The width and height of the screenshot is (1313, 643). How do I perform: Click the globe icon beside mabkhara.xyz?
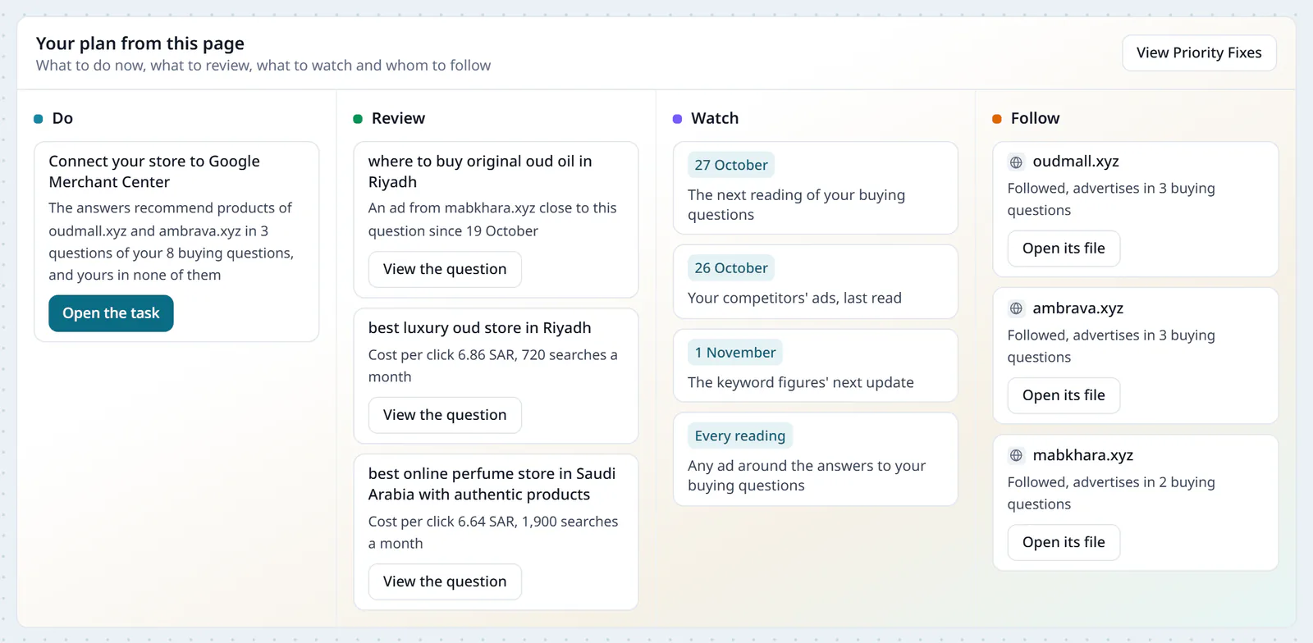tap(1016, 456)
